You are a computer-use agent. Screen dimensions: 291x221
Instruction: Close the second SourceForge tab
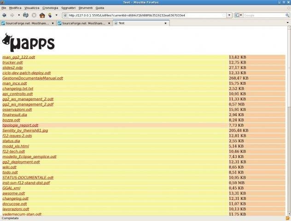tap(109, 23)
